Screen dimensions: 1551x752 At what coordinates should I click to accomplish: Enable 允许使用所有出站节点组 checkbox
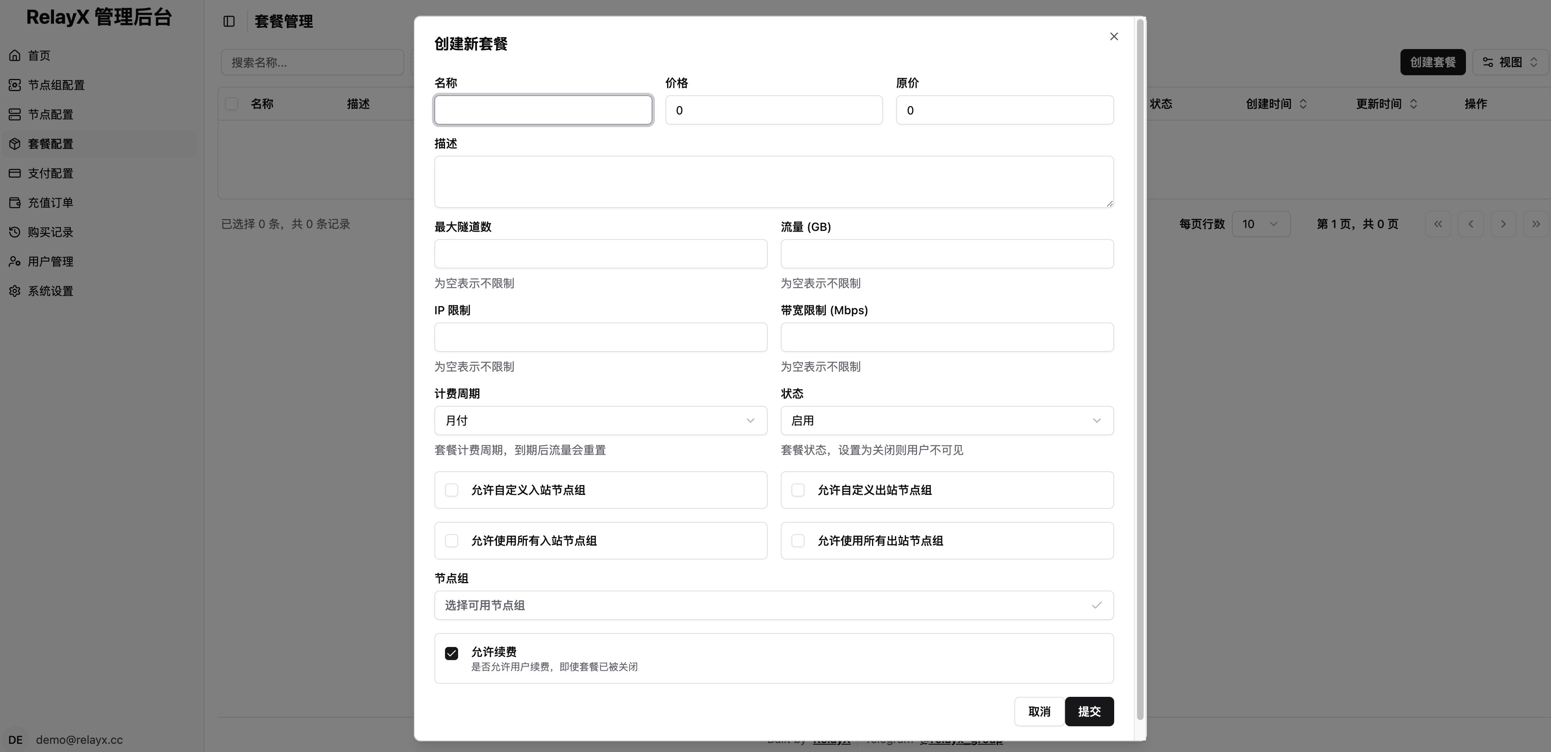click(x=798, y=540)
